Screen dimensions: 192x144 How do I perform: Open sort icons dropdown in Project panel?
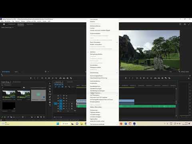click(x=24, y=117)
